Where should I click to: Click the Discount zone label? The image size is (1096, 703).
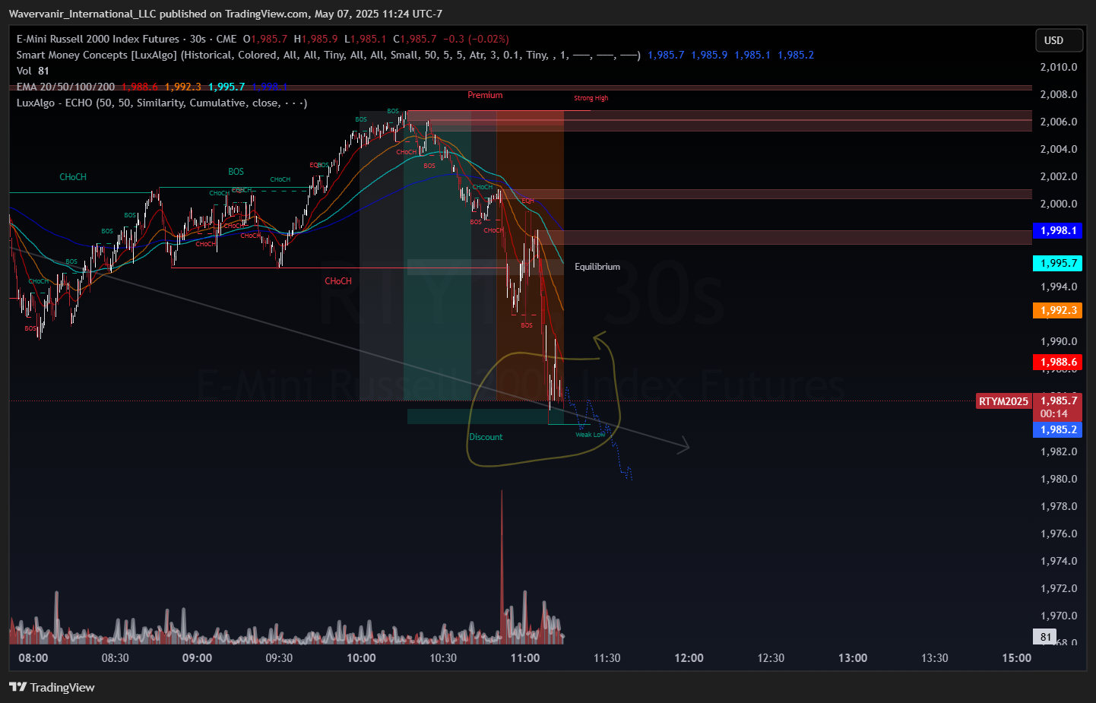coord(486,437)
